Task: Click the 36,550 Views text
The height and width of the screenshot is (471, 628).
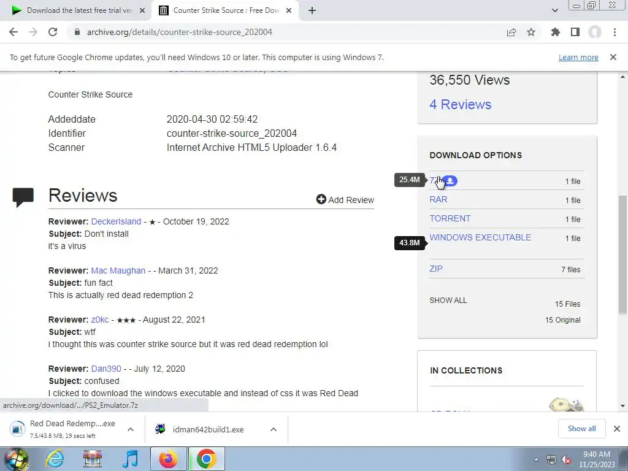Action: pyautogui.click(x=469, y=80)
